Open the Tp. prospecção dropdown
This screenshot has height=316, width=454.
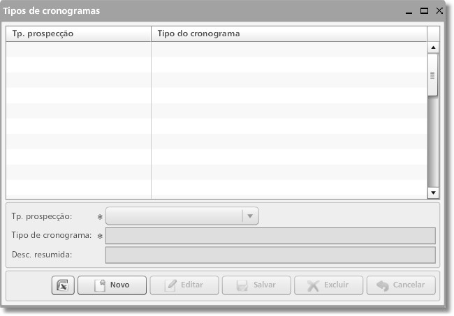[182, 216]
